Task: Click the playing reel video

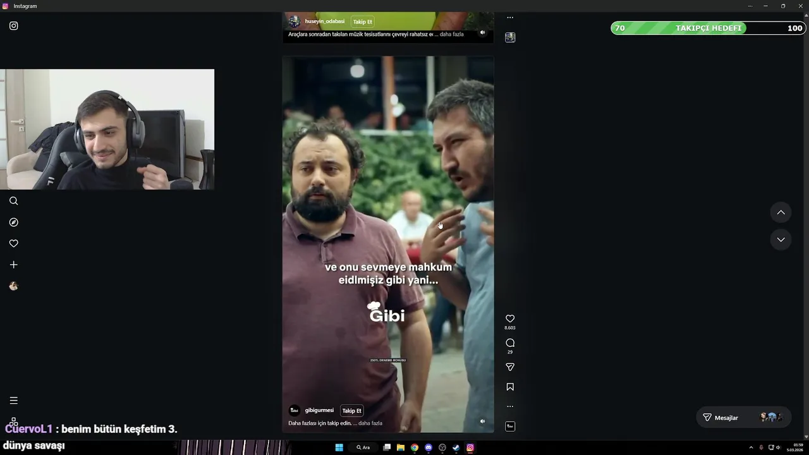Action: click(x=388, y=244)
